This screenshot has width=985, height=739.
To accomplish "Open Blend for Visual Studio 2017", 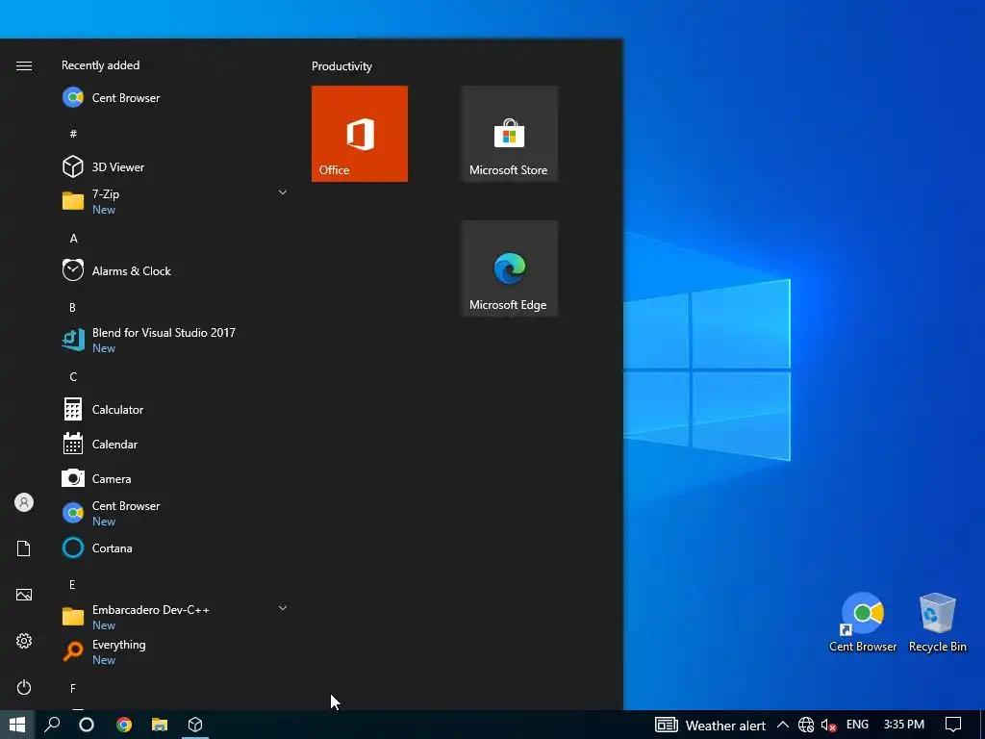I will (x=174, y=340).
